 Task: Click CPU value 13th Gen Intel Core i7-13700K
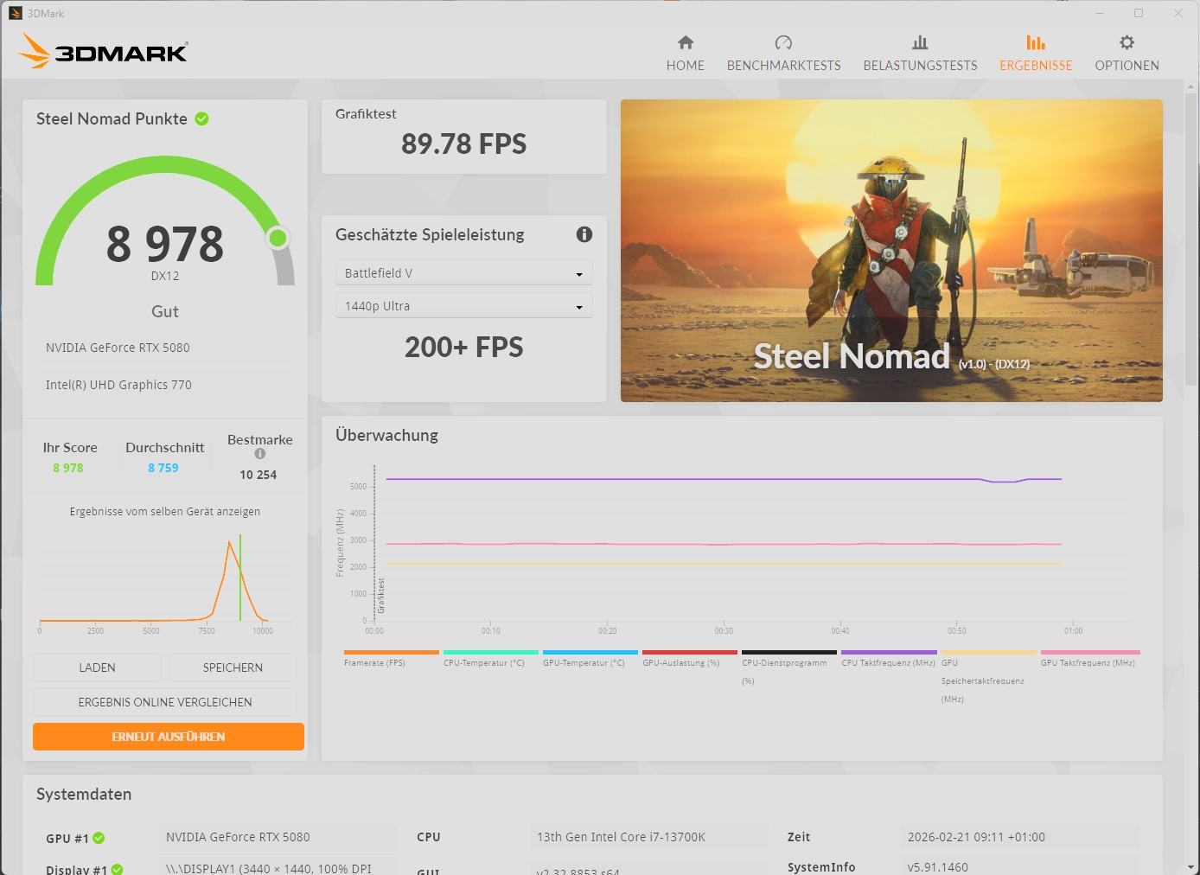point(648,837)
